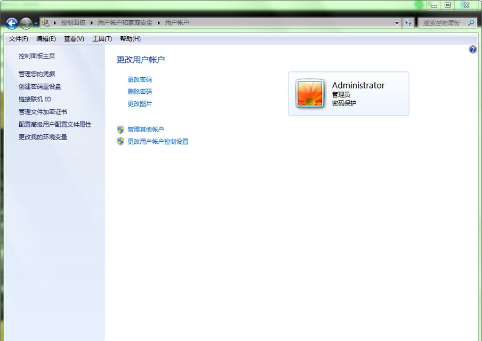Viewport: 482px width, 341px height.
Task: Click the 搜索控制面板 search field
Action: coord(441,23)
